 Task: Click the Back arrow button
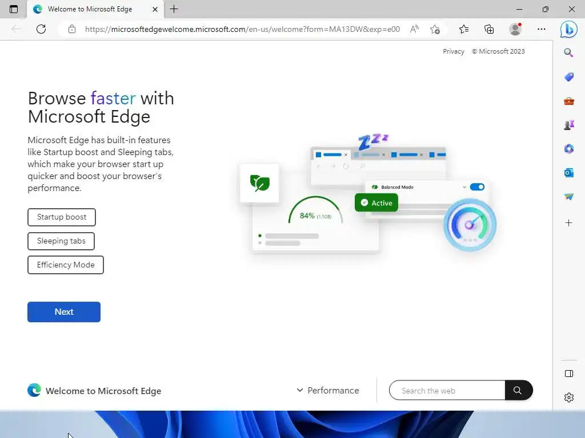(15, 29)
